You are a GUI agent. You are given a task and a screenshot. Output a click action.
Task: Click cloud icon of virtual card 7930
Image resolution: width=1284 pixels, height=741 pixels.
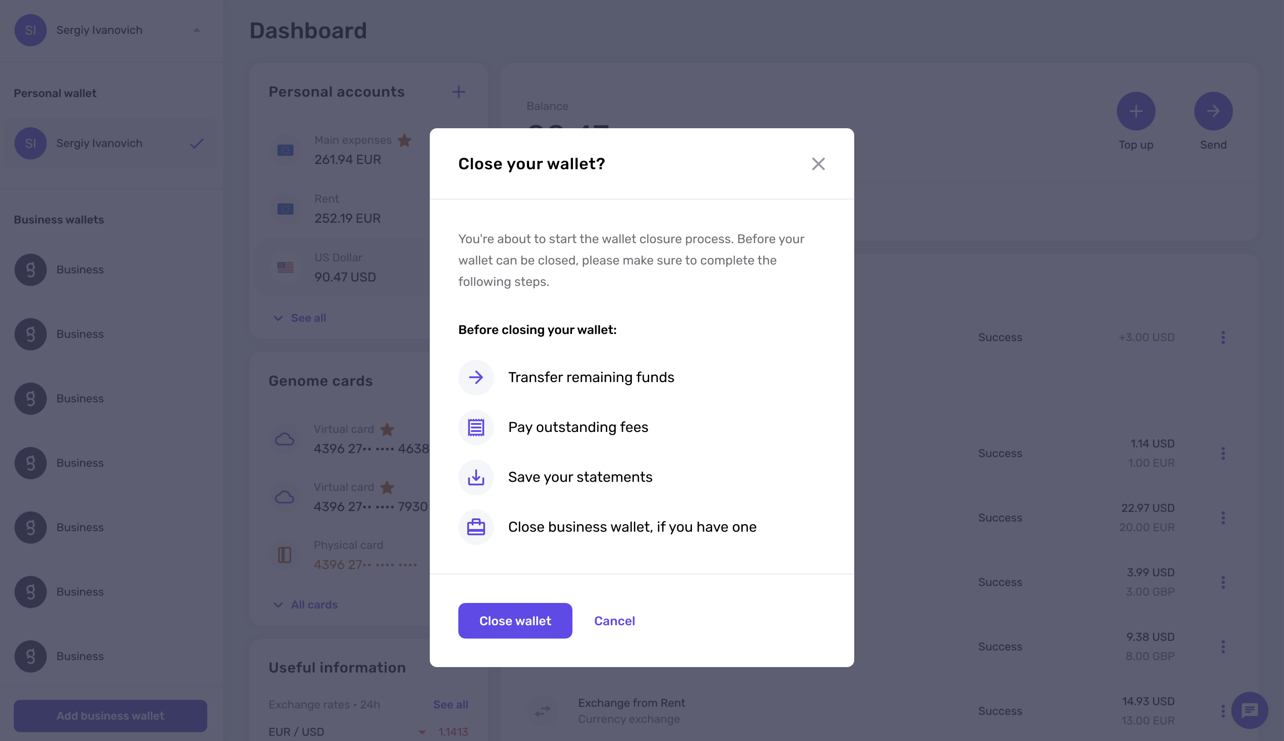pyautogui.click(x=284, y=497)
